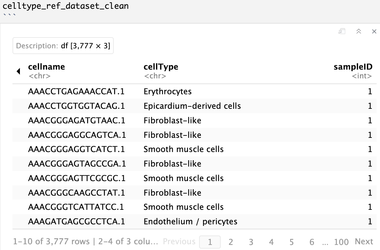
Task: Collapse the chunk output with the chevron icon
Action: (x=358, y=31)
